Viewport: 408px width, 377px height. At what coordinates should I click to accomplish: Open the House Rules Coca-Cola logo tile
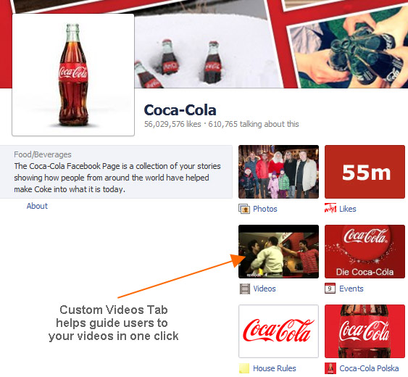[278, 331]
